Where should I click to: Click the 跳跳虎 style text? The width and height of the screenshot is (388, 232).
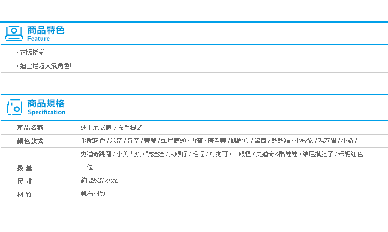[240, 141]
